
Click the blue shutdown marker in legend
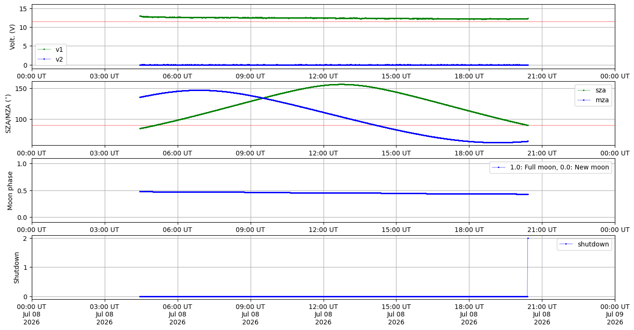tap(566, 244)
